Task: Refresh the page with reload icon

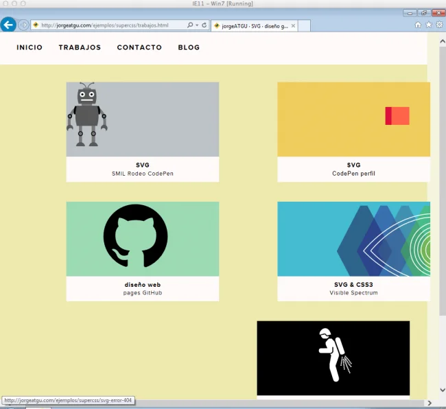Action: (x=204, y=25)
